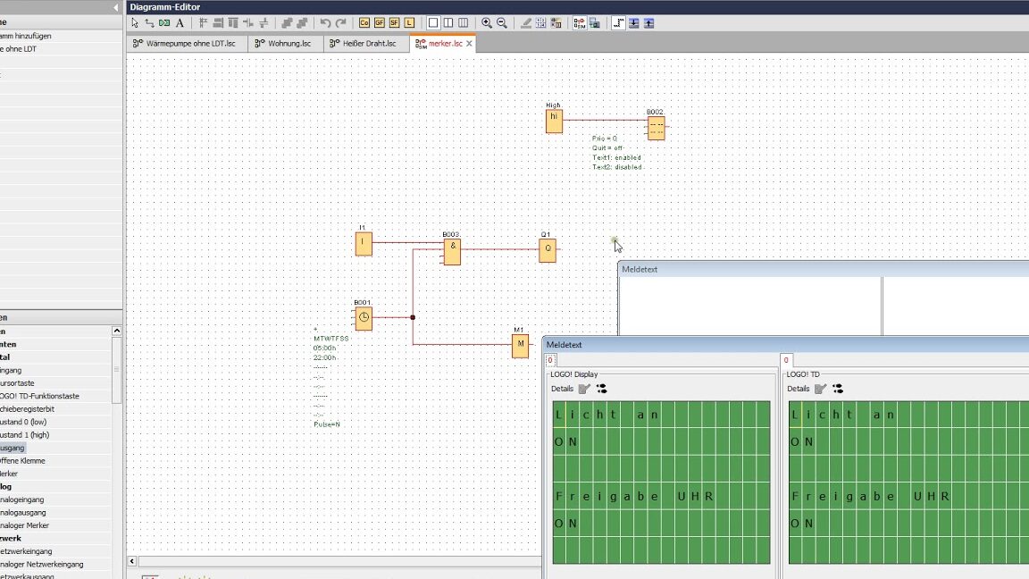Switch to the Heißer Draht.lsc tab
Screen dimensions: 1029x579
point(368,43)
